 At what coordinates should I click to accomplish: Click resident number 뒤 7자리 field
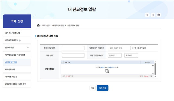tap(132, 55)
